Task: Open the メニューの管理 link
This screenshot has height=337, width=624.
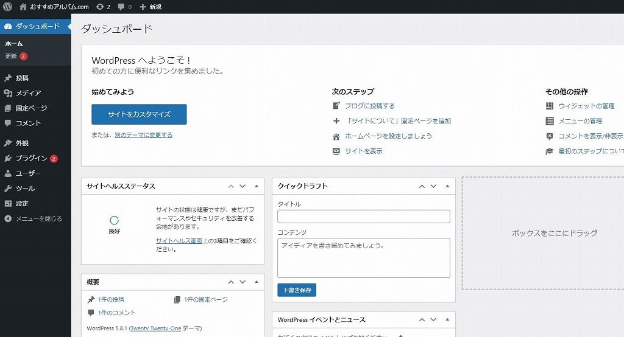Action: 580,121
